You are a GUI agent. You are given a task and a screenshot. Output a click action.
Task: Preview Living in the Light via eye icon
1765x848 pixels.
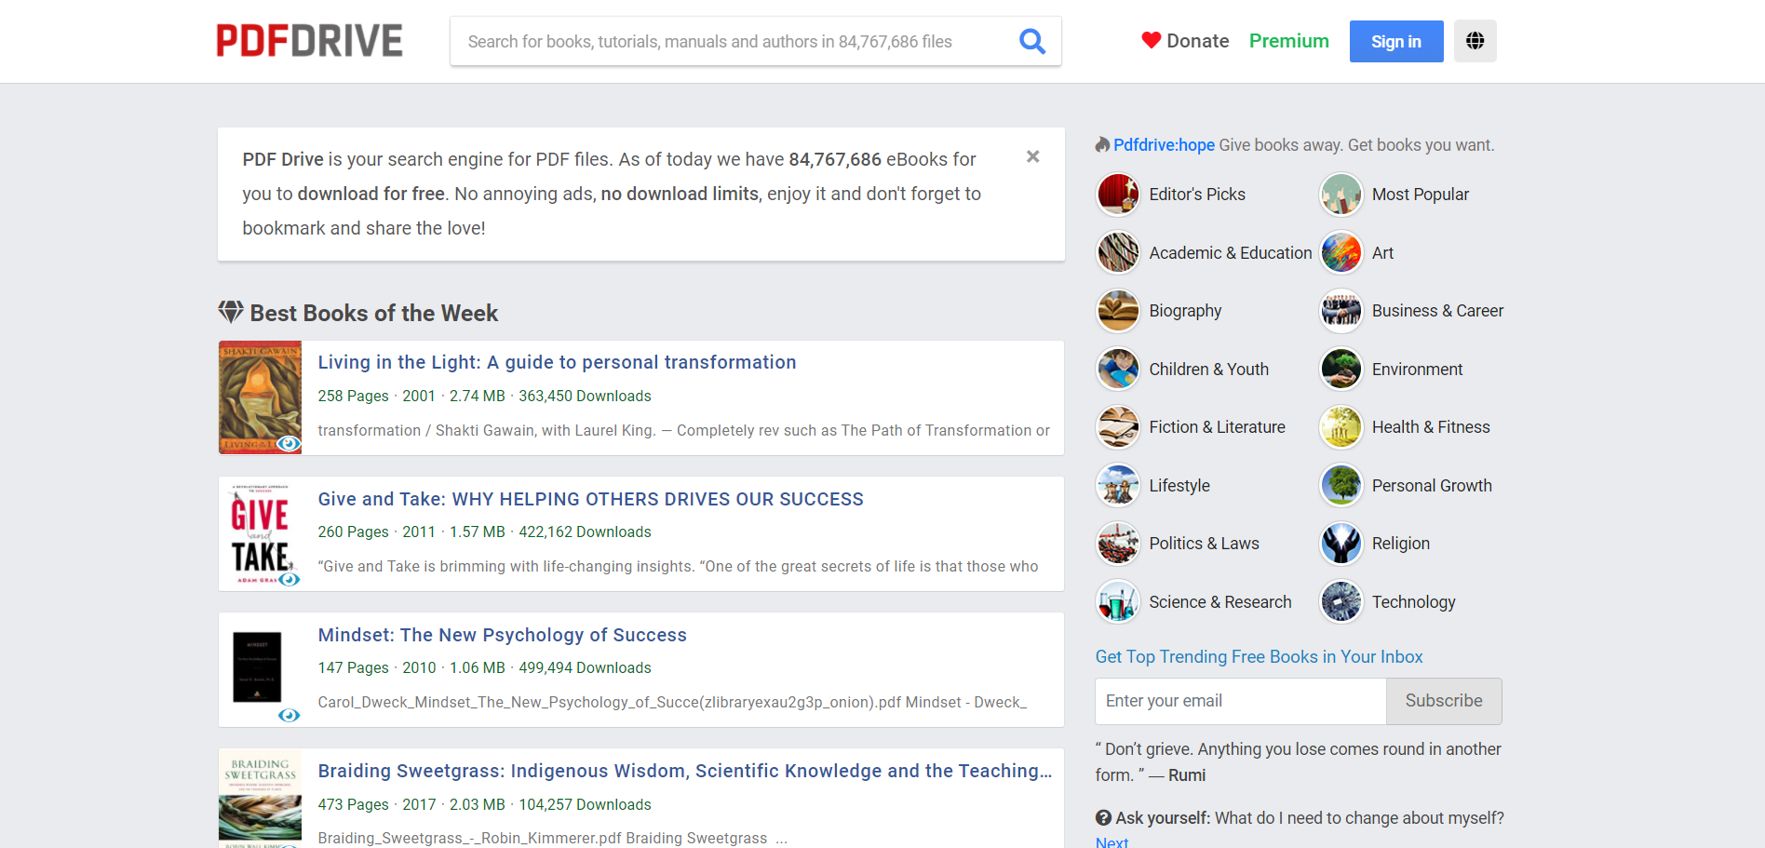click(x=290, y=444)
